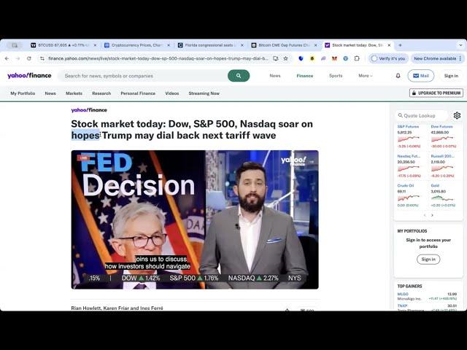Click the browser back arrow
This screenshot has height=350, width=467.
click(x=7, y=58)
